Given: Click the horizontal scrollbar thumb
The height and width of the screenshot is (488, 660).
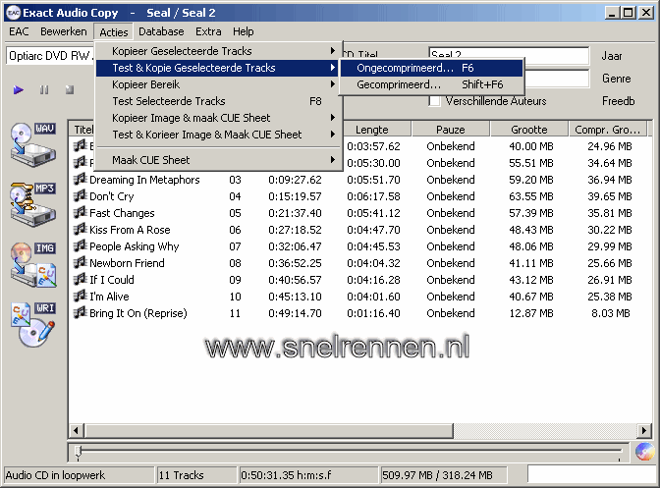Looking at the screenshot, I should coord(269,431).
